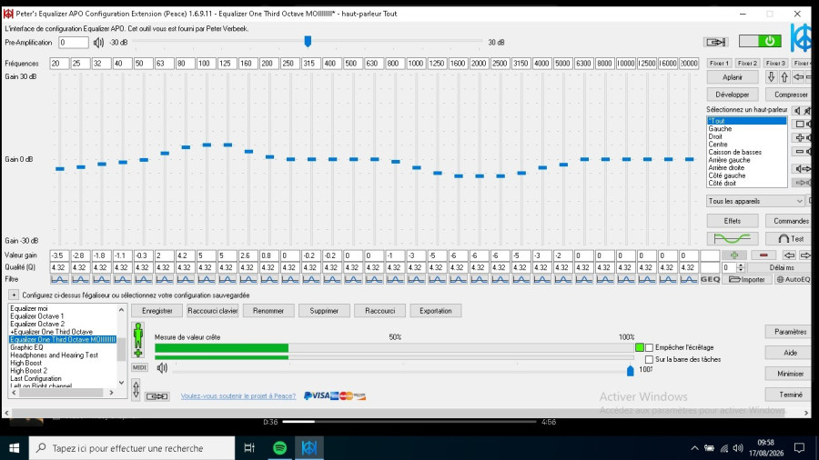The image size is (819, 460).
Task: Click the GEQ graphic equalizer icon
Action: click(x=710, y=279)
